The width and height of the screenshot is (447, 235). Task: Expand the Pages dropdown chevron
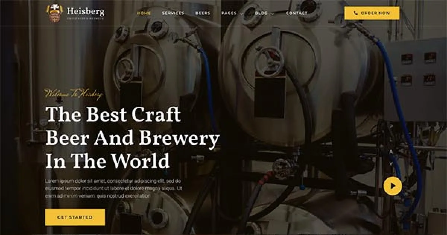pyautogui.click(x=241, y=14)
